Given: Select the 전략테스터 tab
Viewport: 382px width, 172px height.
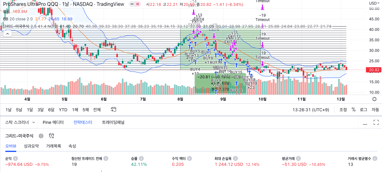Looking at the screenshot, I should 83,122.
